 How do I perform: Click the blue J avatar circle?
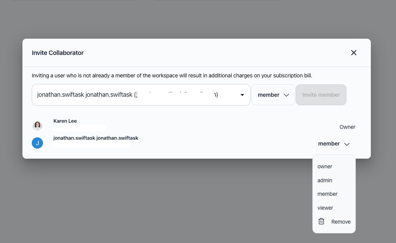(x=38, y=143)
